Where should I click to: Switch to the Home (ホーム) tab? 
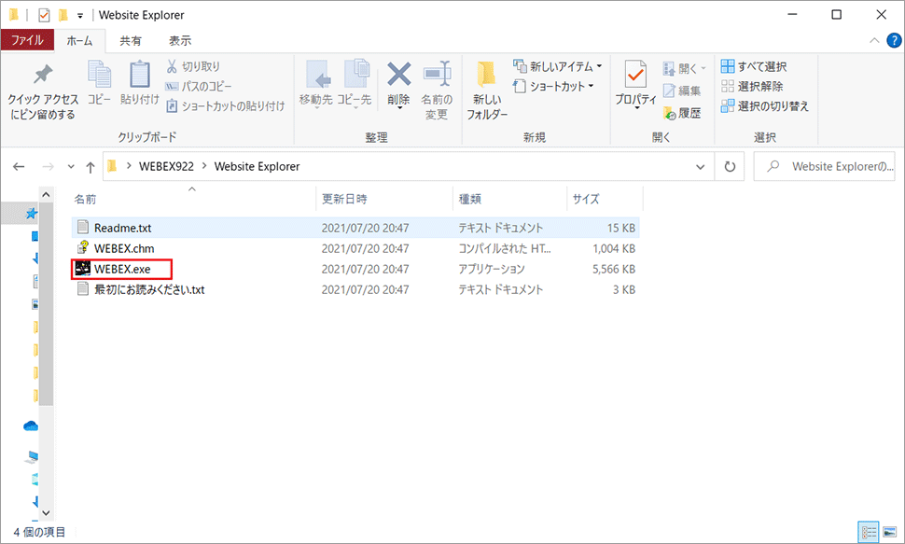[x=79, y=40]
